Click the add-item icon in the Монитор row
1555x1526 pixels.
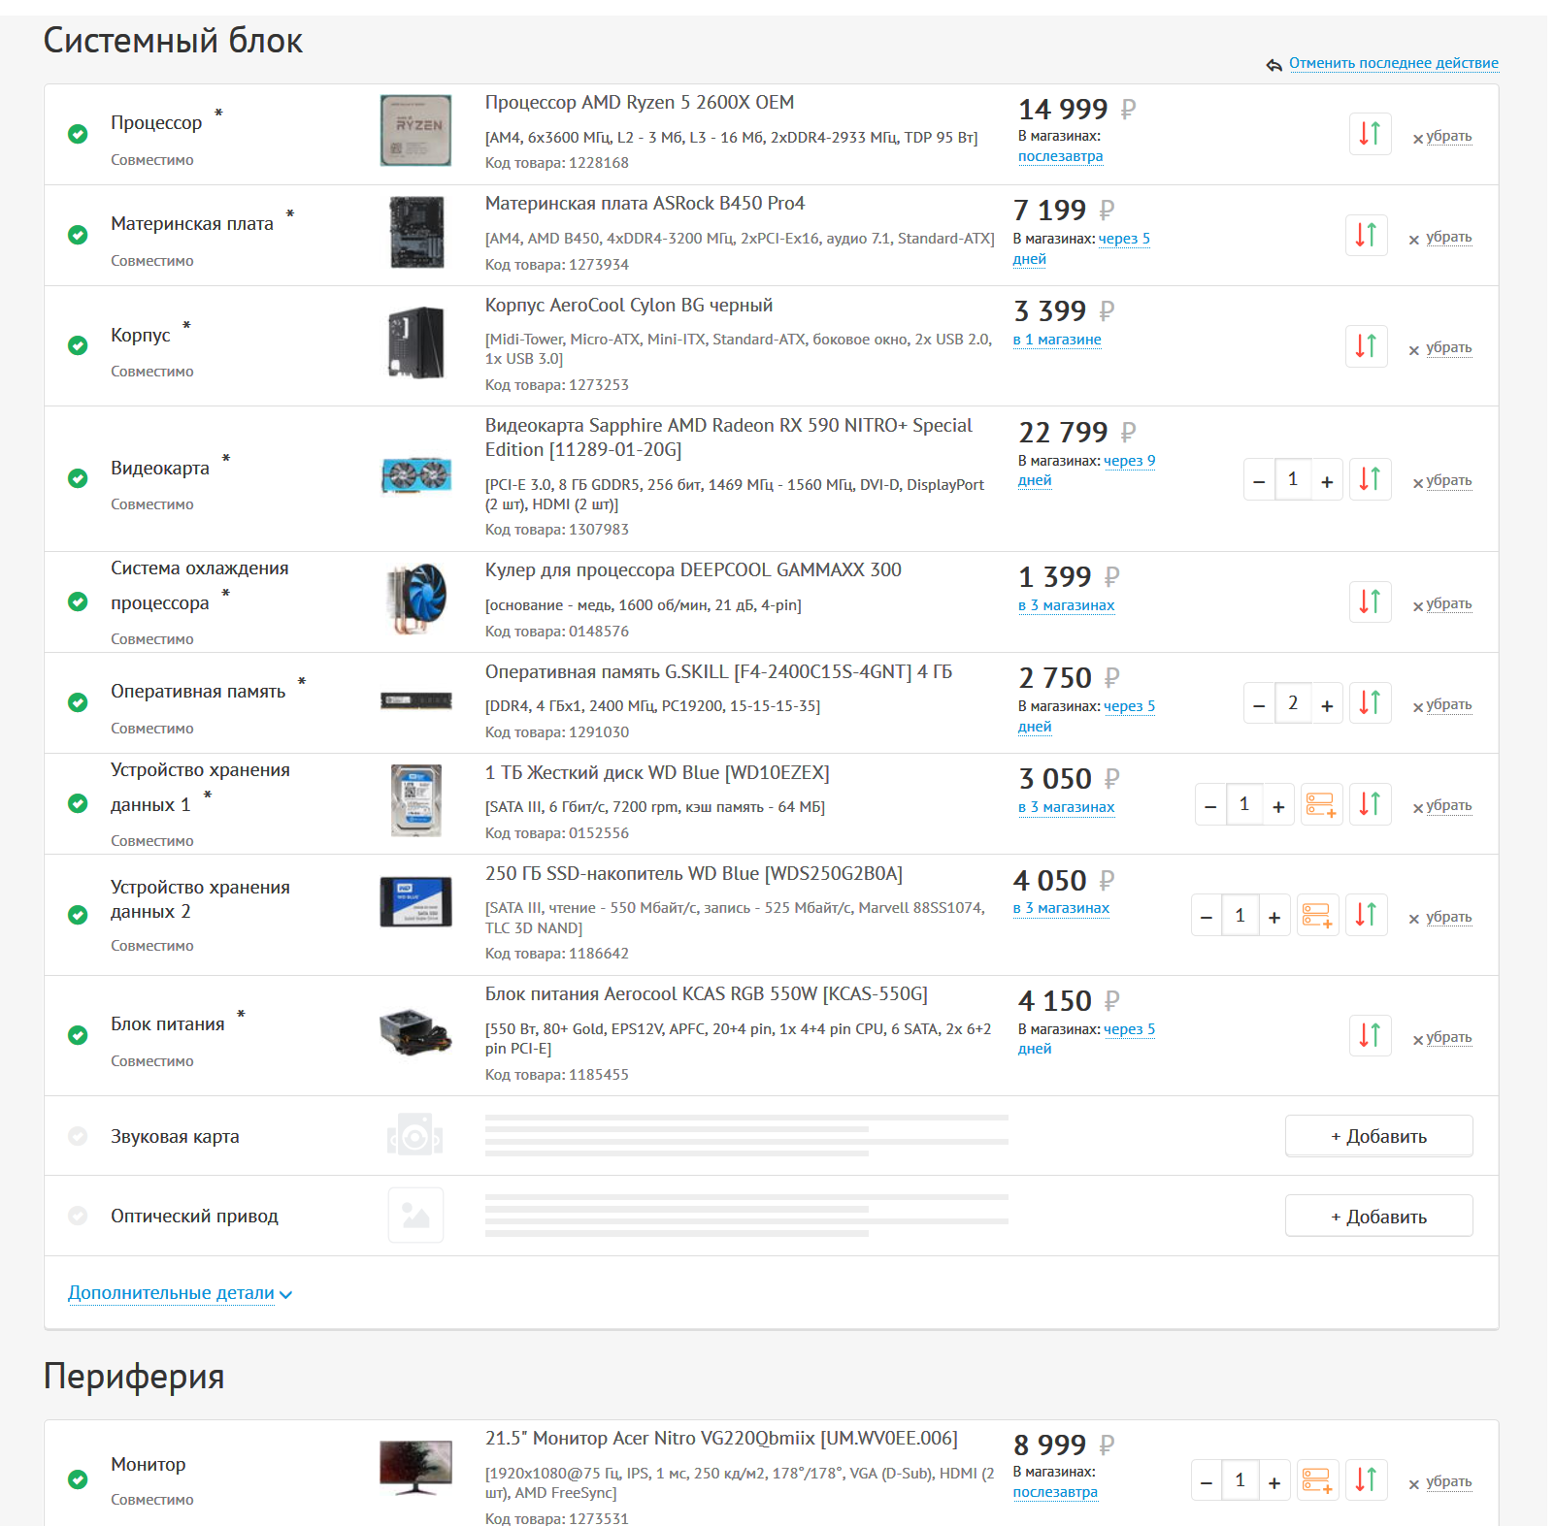[x=1317, y=1480]
